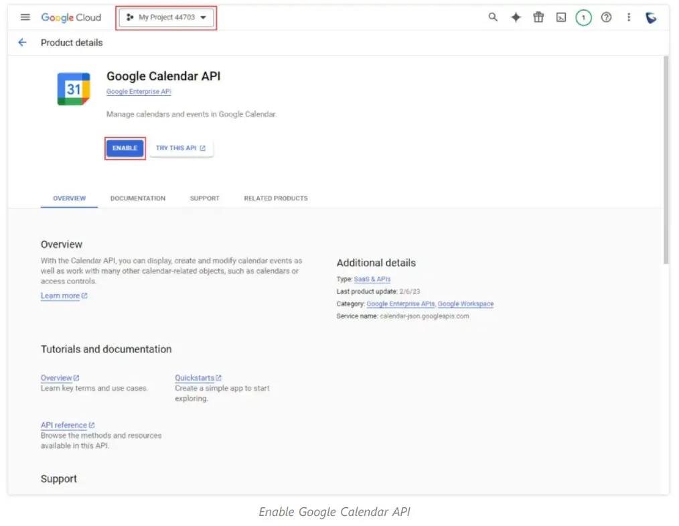Open the hamburger navigation menu
This screenshot has width=679, height=526.
click(25, 17)
